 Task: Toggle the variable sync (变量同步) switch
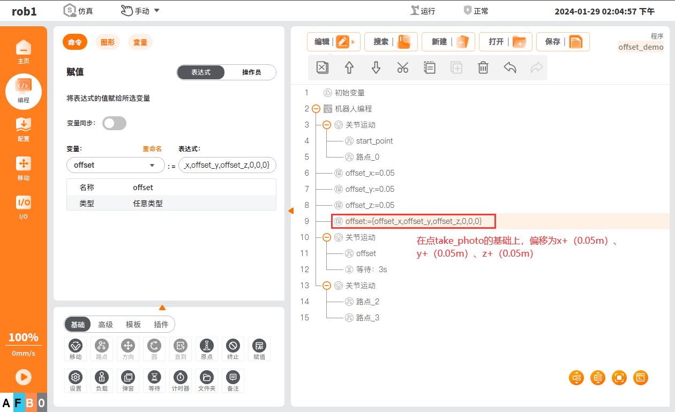115,123
